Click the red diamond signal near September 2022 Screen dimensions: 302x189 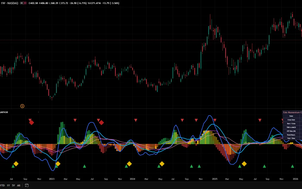[x=32, y=122]
